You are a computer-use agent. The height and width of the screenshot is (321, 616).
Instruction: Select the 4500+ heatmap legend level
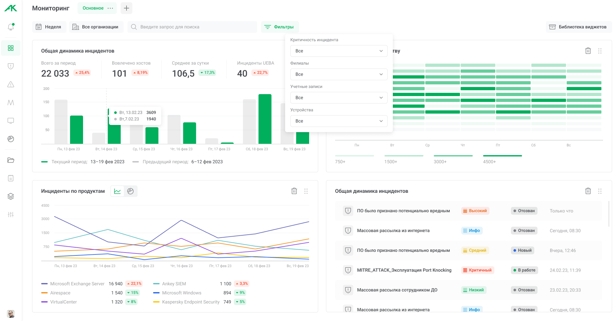click(x=502, y=159)
